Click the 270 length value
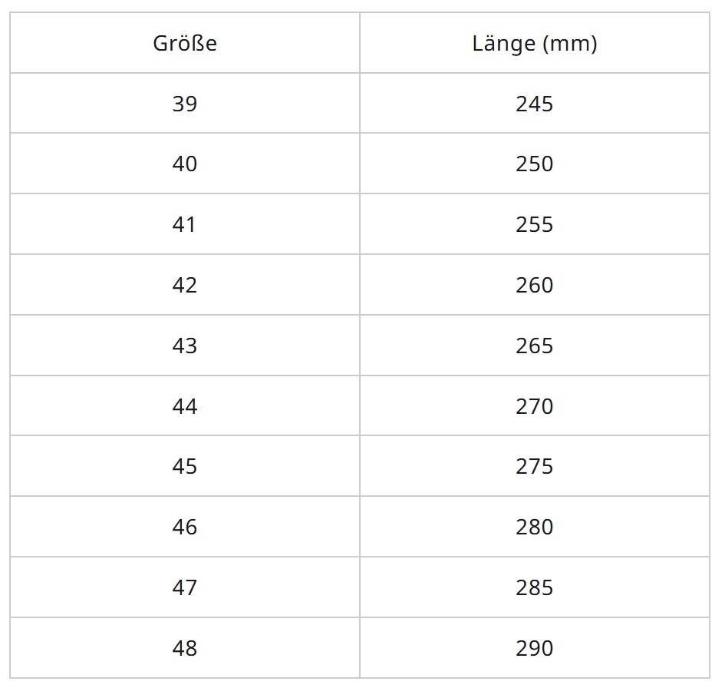Screen dimensions: 725x688 535,406
